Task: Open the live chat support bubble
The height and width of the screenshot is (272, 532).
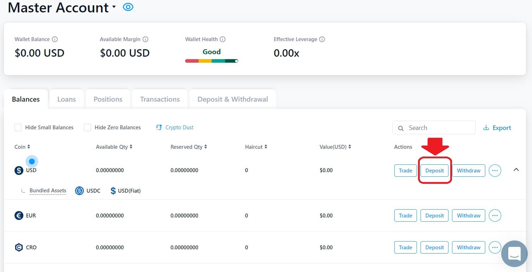Action: tap(514, 254)
